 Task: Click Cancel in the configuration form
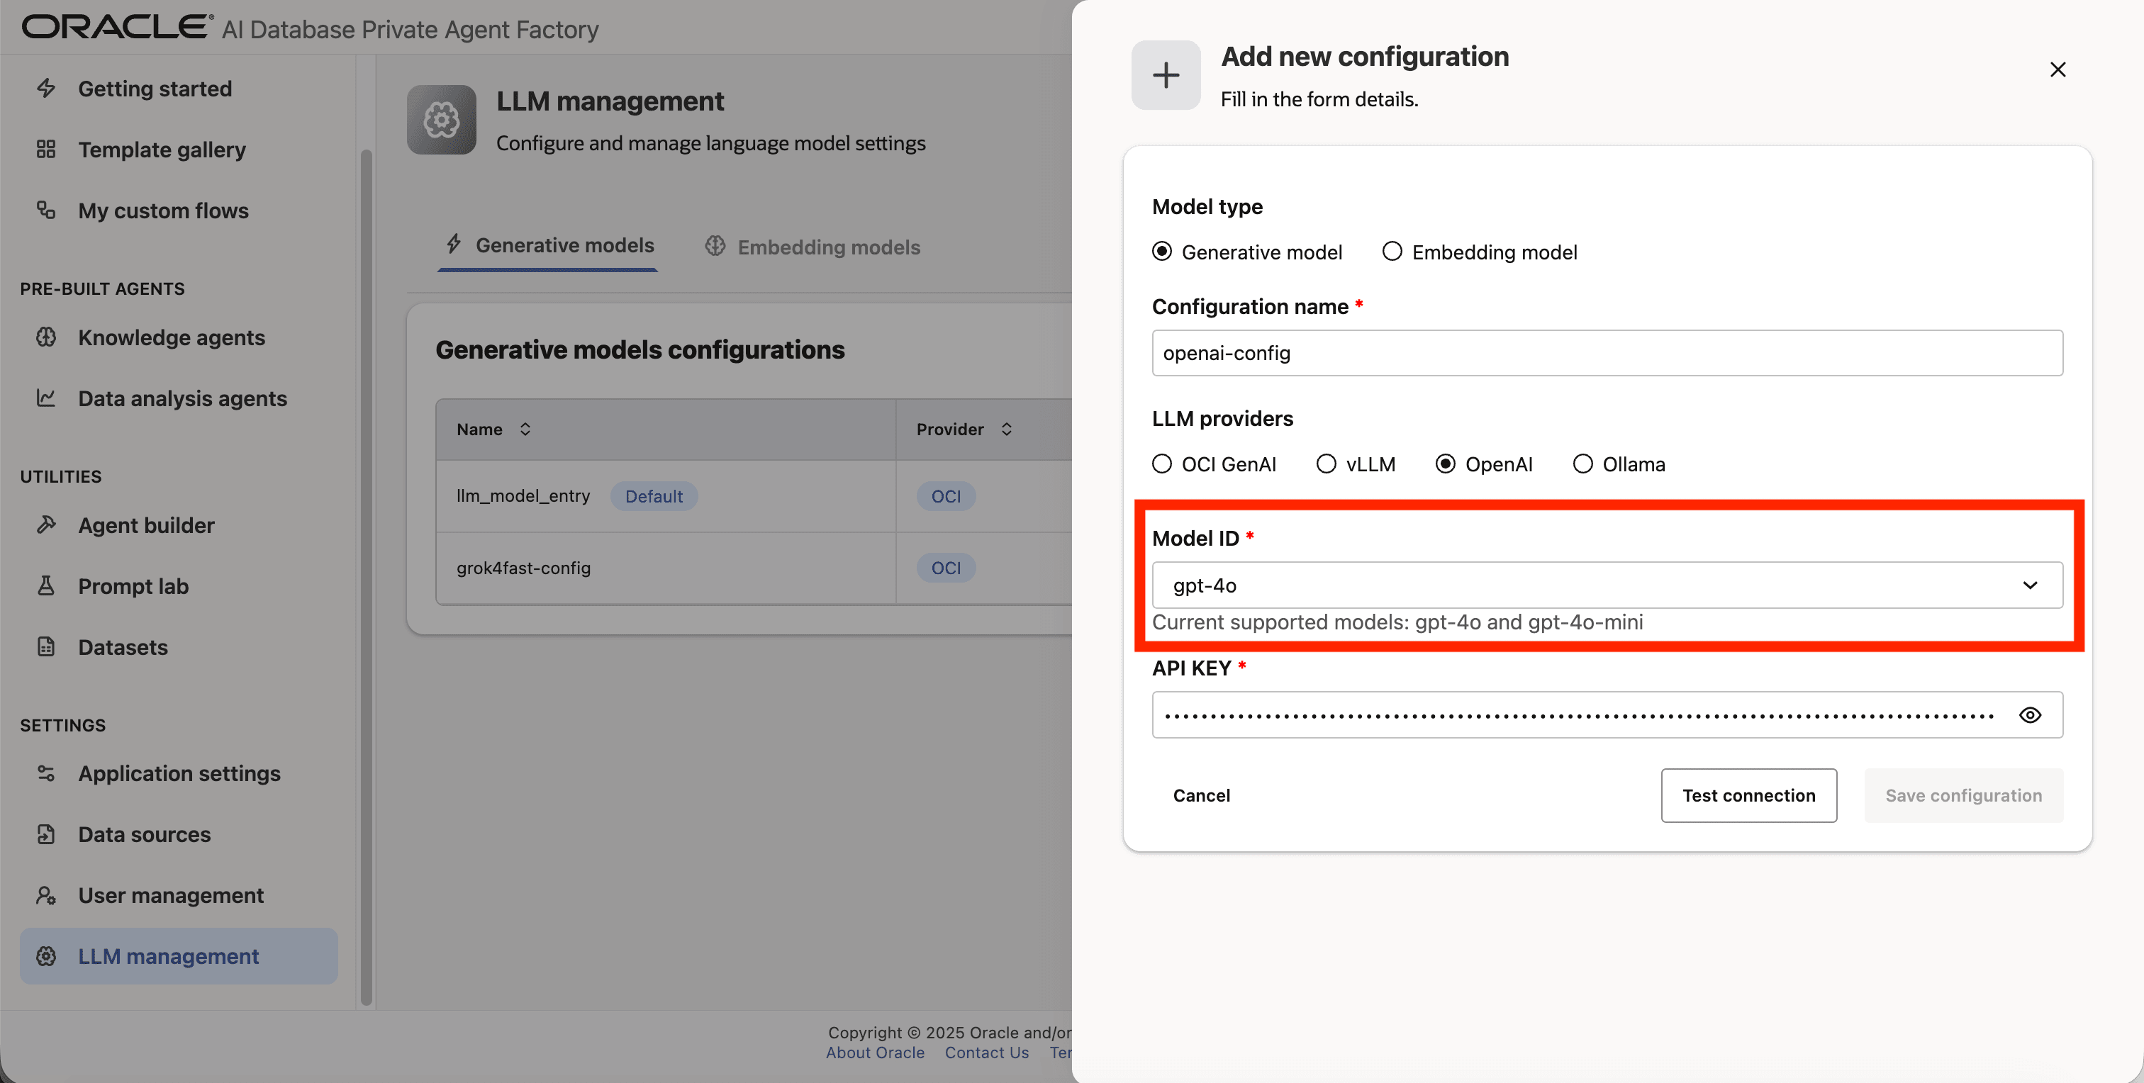point(1201,796)
